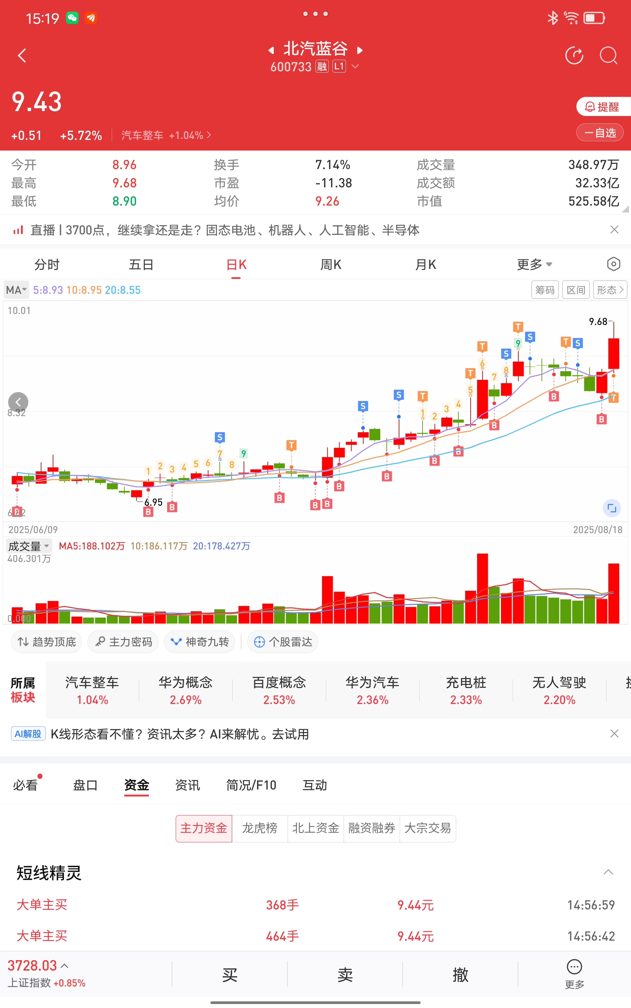Tap the WeChat status bar icon
The height and width of the screenshot is (1008, 631).
point(72,18)
